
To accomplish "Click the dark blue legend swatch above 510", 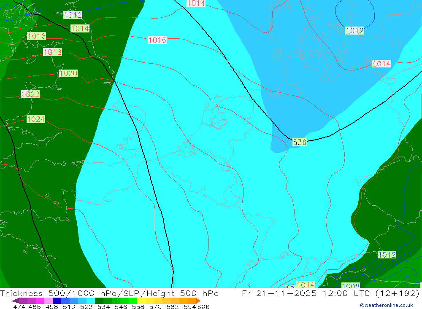I will click(x=57, y=301).
